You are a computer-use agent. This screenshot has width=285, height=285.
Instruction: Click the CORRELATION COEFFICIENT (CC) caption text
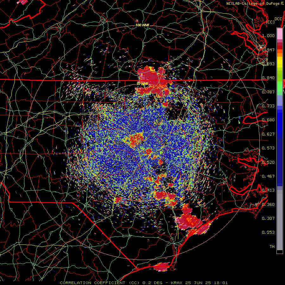click(100, 283)
